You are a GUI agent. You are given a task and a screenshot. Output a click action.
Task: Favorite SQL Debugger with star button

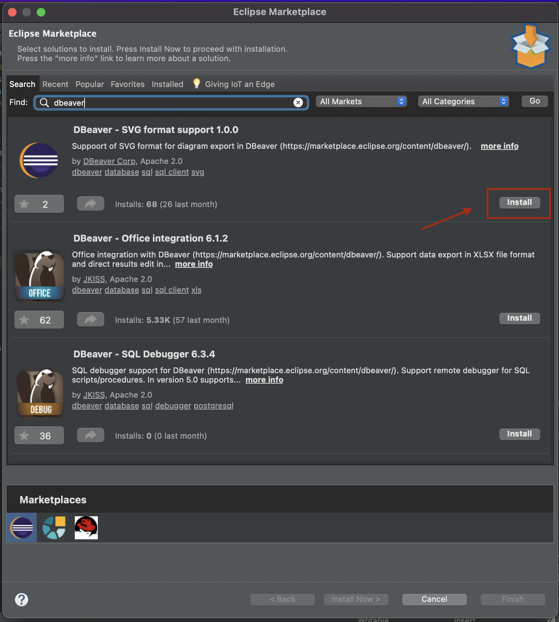(39, 436)
